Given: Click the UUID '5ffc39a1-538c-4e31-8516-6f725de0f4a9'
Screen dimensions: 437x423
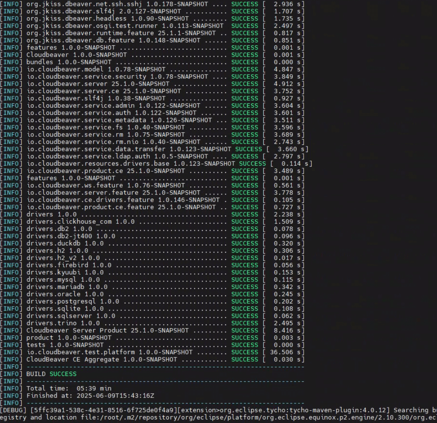Looking at the screenshot, I should pyautogui.click(x=104, y=410).
